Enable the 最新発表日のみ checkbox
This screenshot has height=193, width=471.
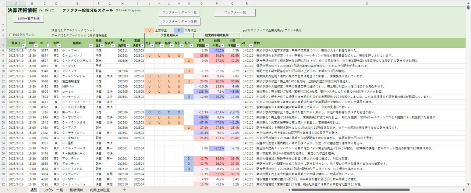[x=11, y=35]
